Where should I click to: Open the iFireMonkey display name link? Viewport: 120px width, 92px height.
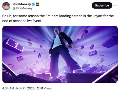[22, 4]
